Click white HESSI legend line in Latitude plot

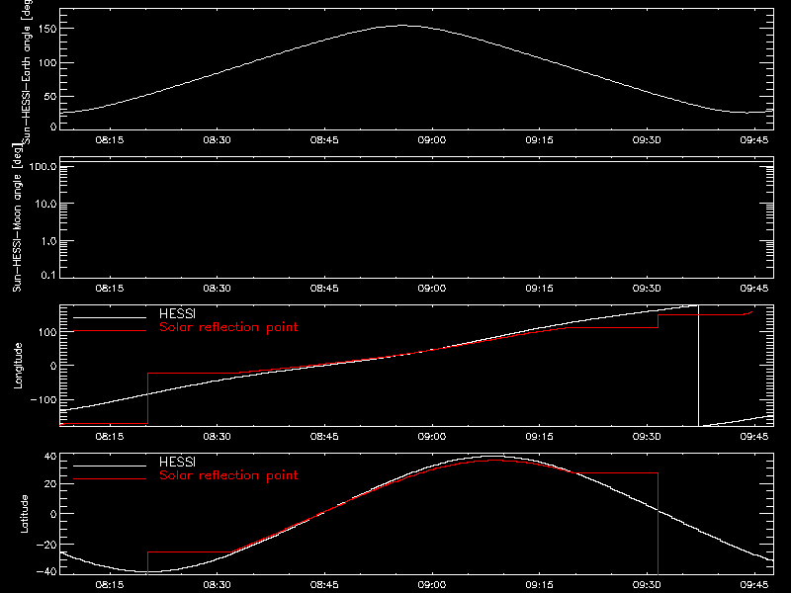[110, 466]
